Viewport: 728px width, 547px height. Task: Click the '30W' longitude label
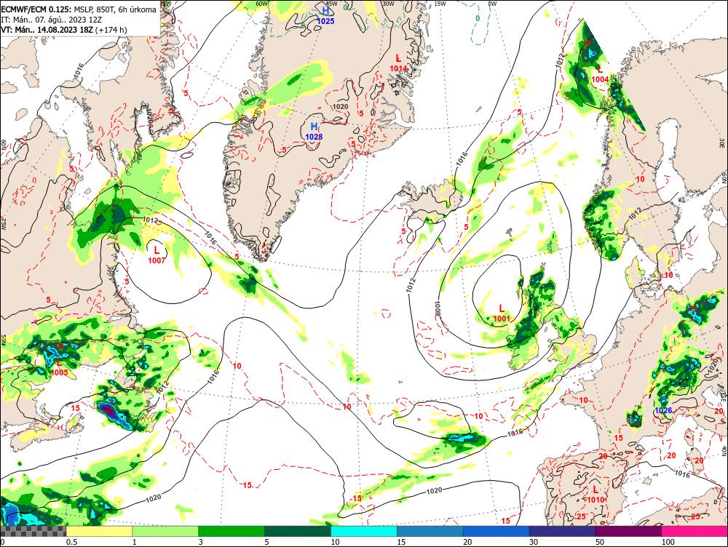[388, 4]
